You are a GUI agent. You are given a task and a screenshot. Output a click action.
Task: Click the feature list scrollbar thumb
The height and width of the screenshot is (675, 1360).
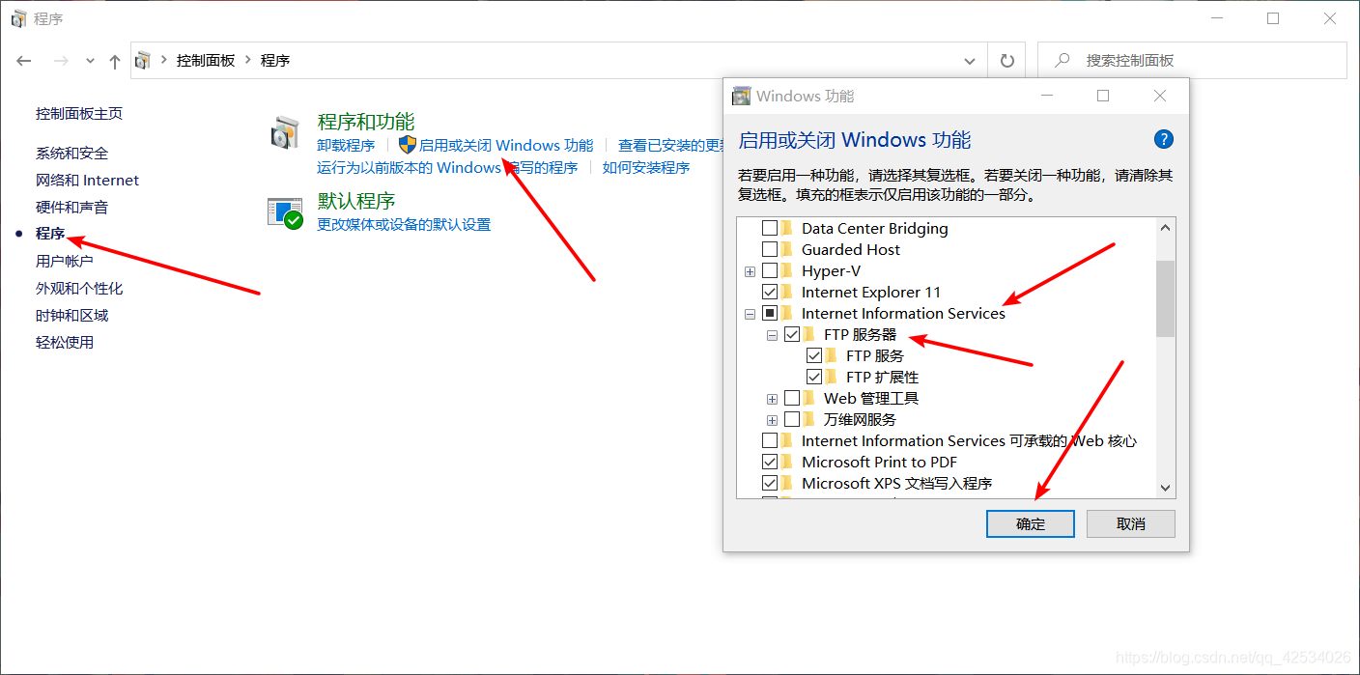[1165, 298]
